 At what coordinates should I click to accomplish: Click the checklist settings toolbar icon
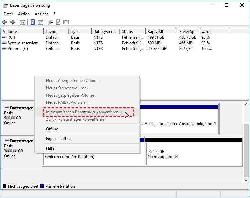point(66,22)
